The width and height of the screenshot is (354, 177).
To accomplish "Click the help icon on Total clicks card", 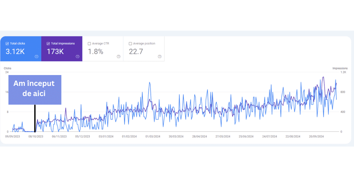I will click(x=36, y=56).
